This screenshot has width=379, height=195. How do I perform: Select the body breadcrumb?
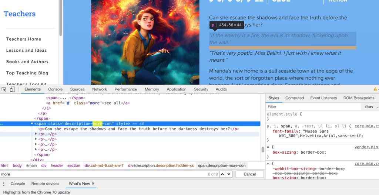(17, 165)
